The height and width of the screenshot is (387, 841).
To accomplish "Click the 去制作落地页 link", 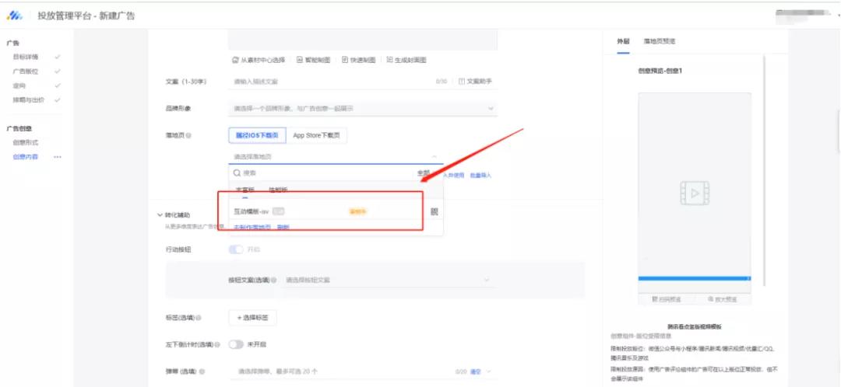I will pos(252,228).
